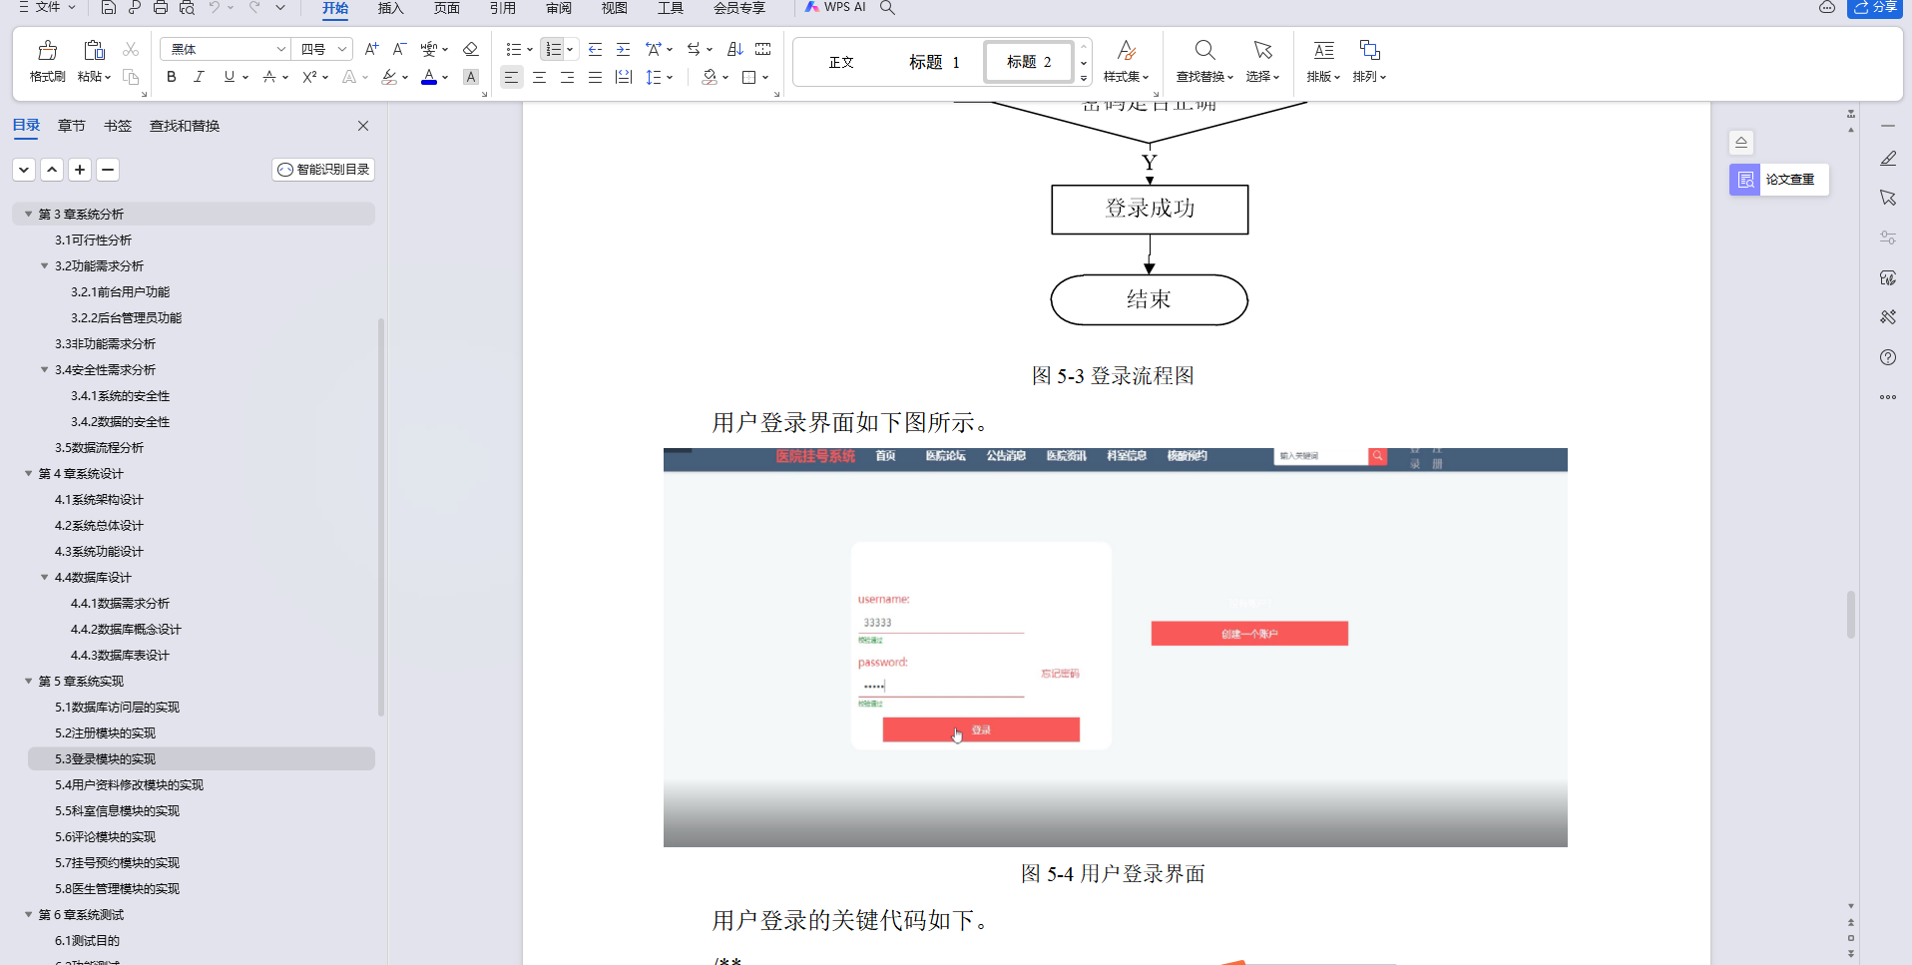Toggle the numbered list formatting
The height and width of the screenshot is (965, 1912).
point(554,48)
